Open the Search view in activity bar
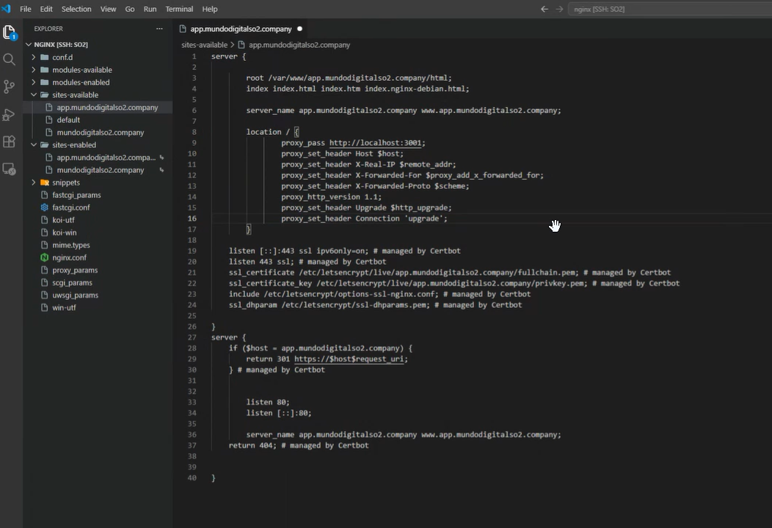 pos(9,60)
